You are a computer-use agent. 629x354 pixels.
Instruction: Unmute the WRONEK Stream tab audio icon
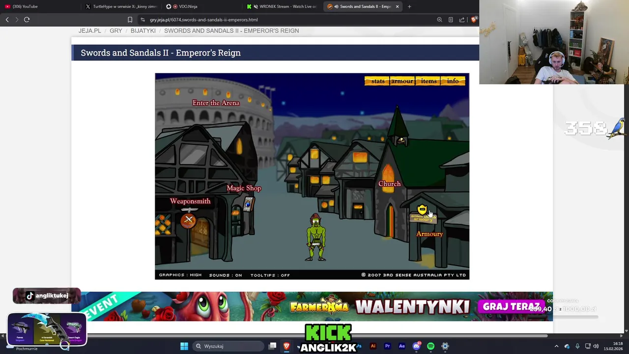(x=256, y=6)
